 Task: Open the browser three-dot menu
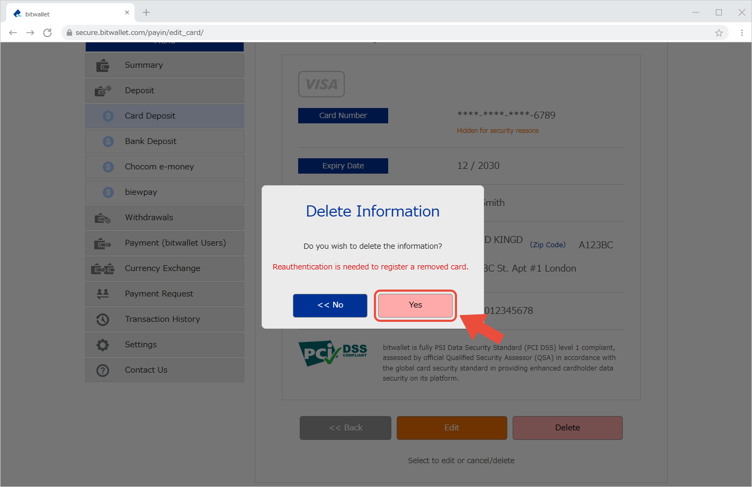(x=741, y=33)
